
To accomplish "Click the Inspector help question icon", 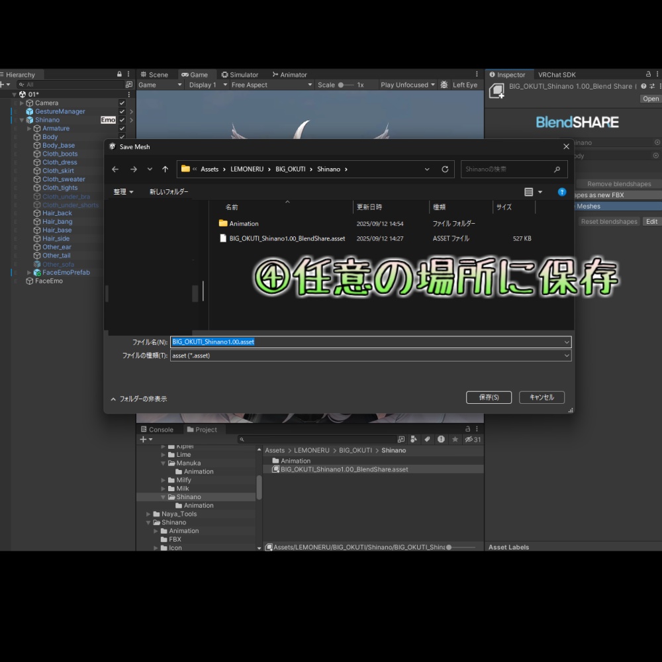I will (x=643, y=86).
